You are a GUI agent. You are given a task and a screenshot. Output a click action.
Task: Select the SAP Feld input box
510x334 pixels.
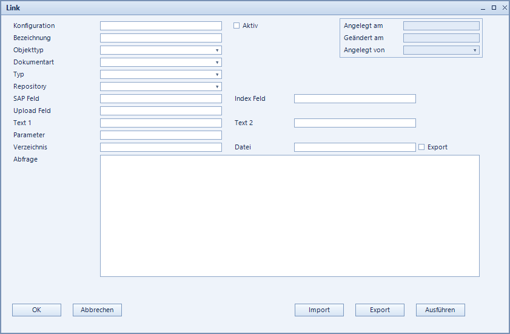click(161, 98)
